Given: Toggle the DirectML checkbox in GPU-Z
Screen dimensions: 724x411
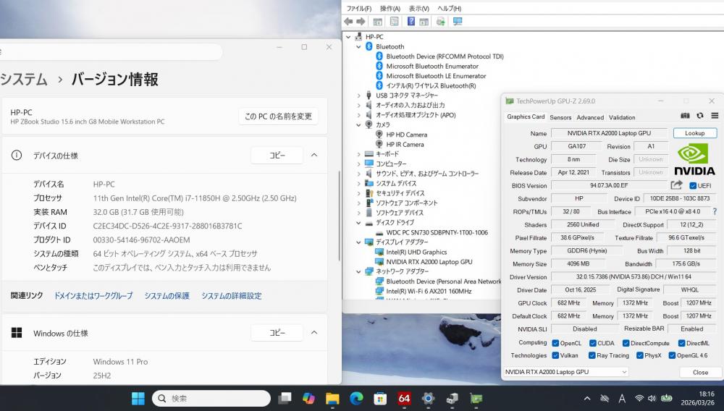Looking at the screenshot, I should click(x=681, y=343).
